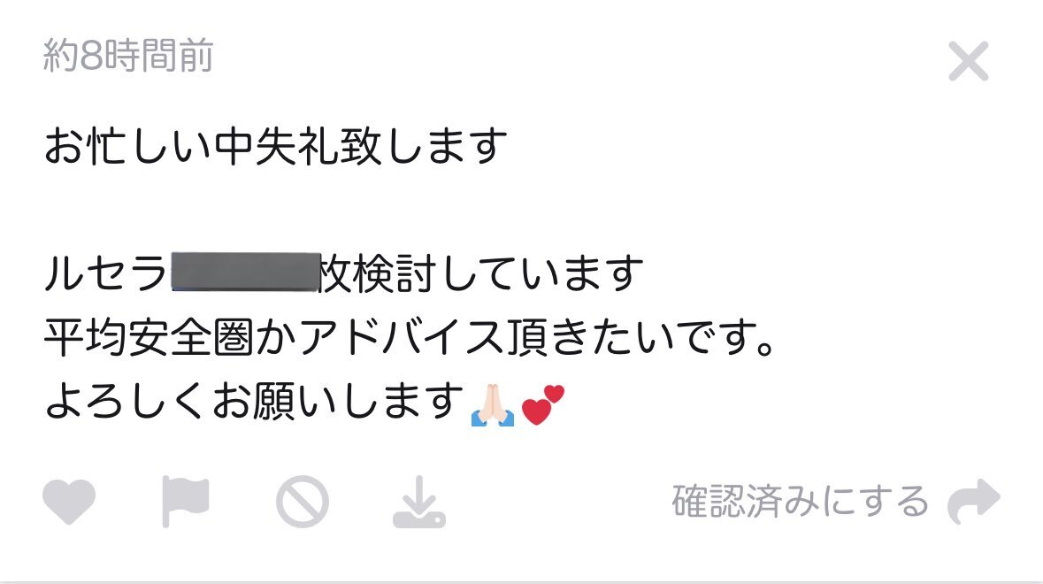This screenshot has width=1043, height=584.
Task: Dismiss the message with the X icon
Action: click(x=969, y=61)
